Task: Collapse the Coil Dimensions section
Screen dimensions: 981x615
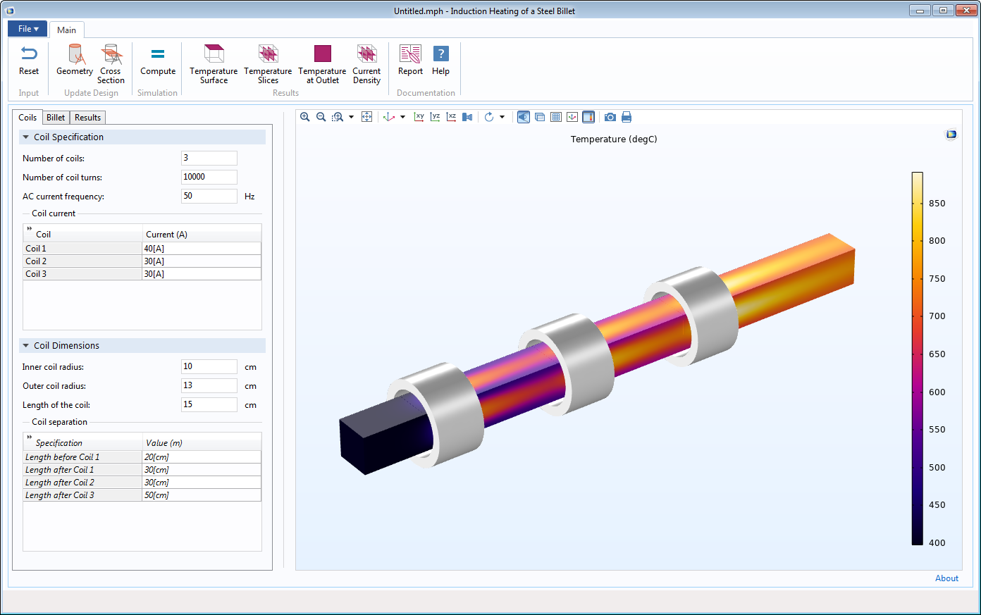Action: point(26,345)
